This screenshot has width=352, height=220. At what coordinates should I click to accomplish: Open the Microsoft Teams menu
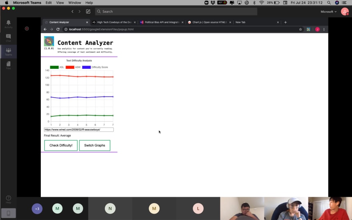tap(27, 3)
